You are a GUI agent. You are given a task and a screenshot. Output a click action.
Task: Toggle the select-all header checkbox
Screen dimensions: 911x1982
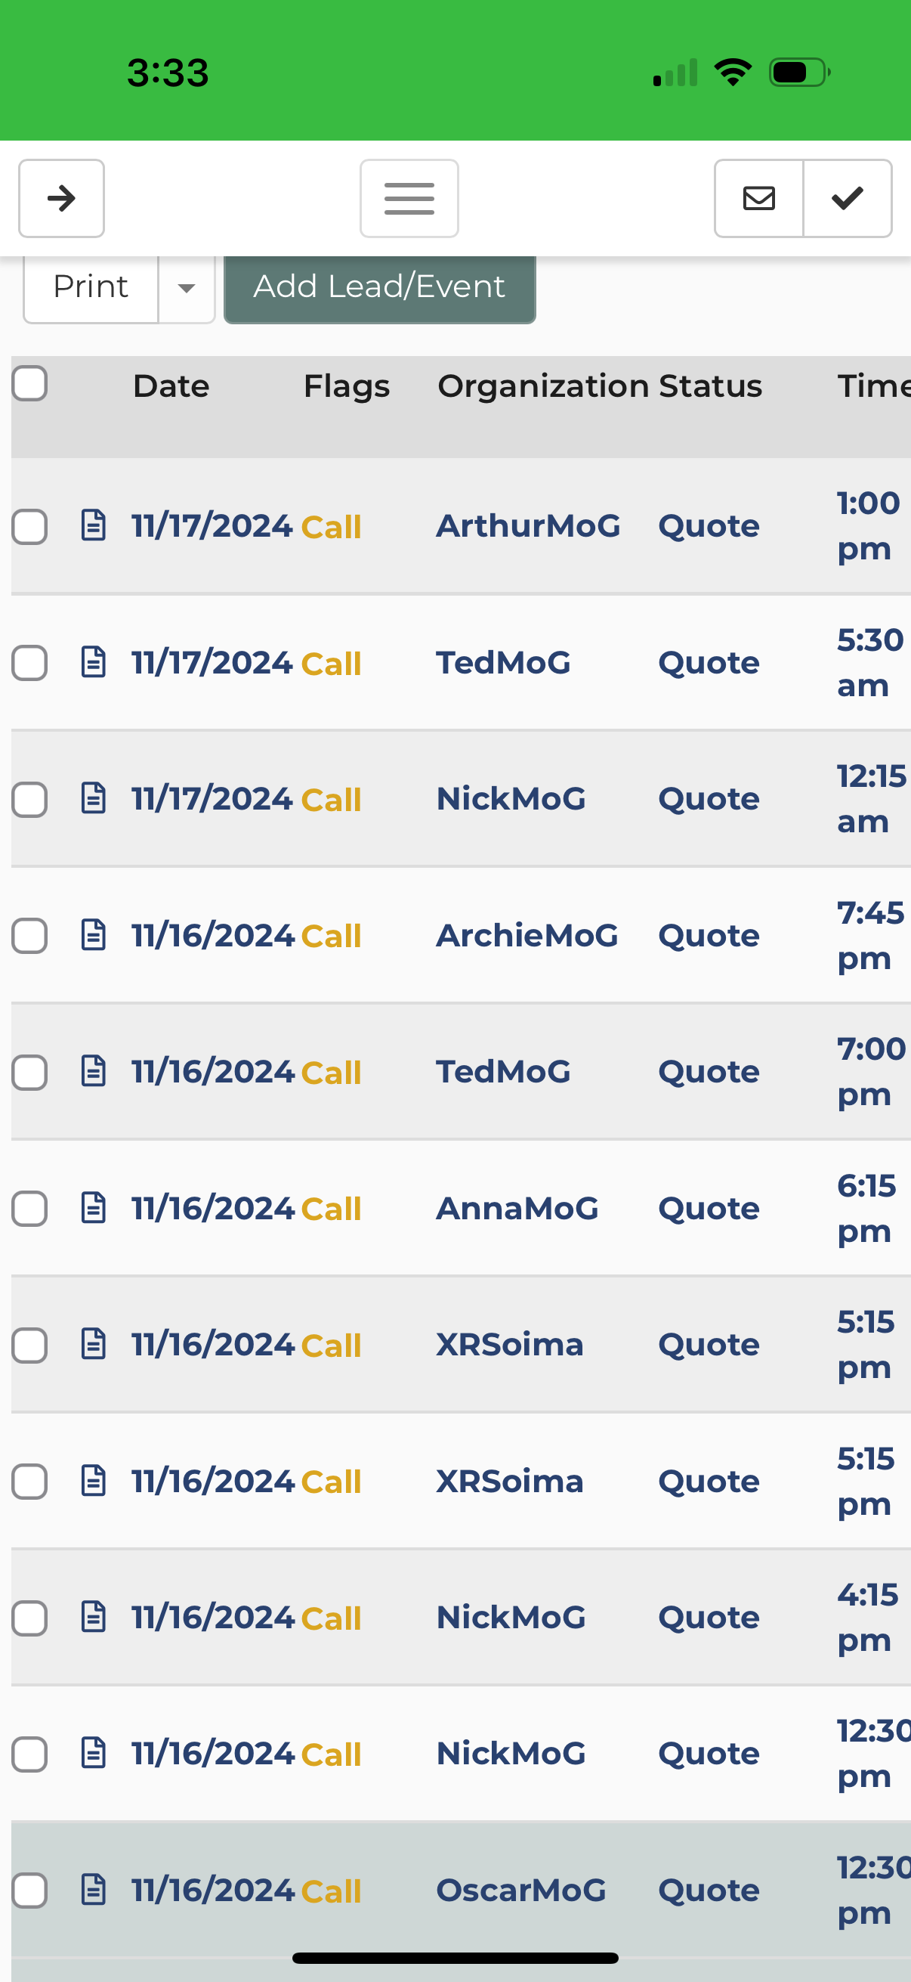coord(30,383)
